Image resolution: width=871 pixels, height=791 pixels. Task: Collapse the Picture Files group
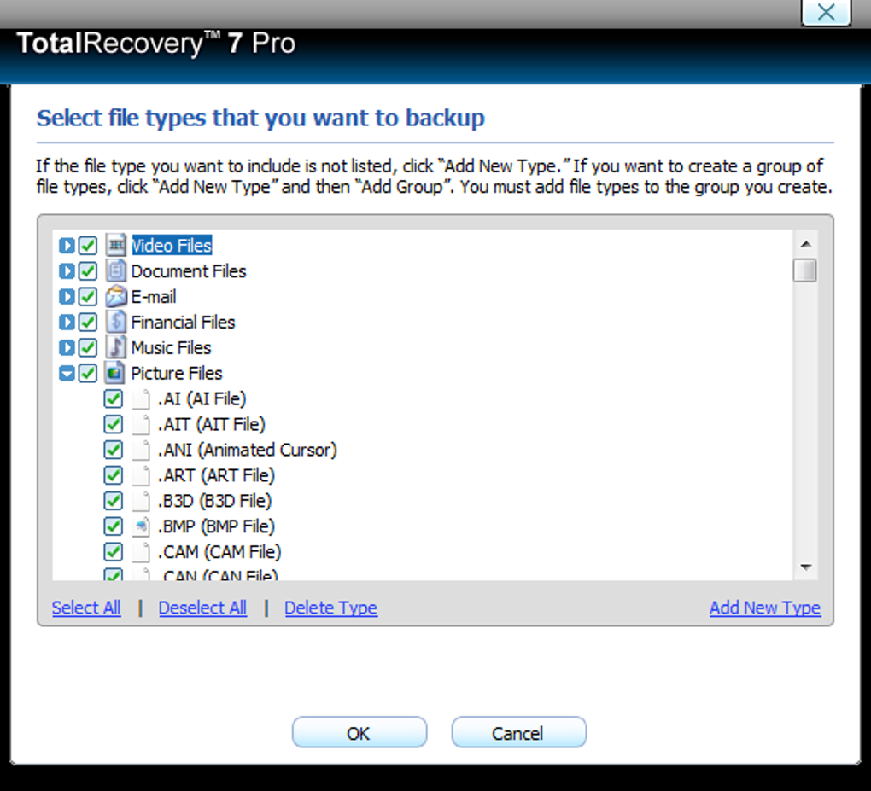coord(67,373)
